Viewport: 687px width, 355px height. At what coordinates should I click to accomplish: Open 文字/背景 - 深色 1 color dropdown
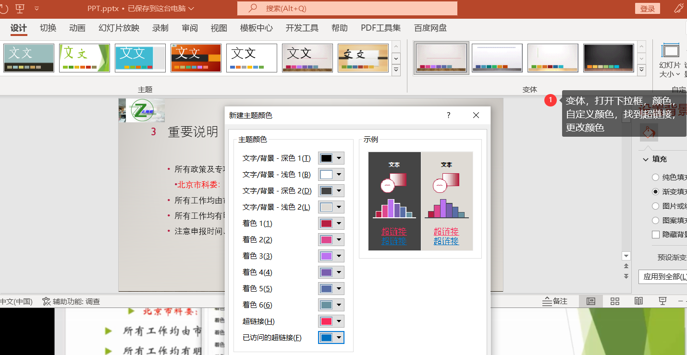(331, 158)
